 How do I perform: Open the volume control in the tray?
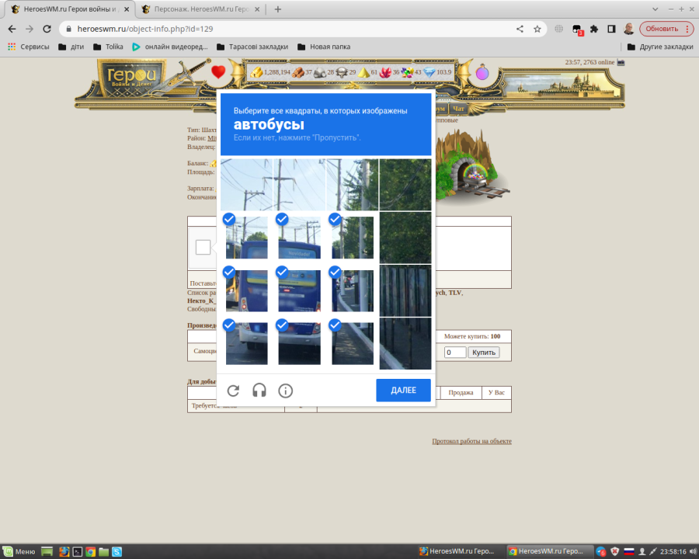tap(693, 551)
